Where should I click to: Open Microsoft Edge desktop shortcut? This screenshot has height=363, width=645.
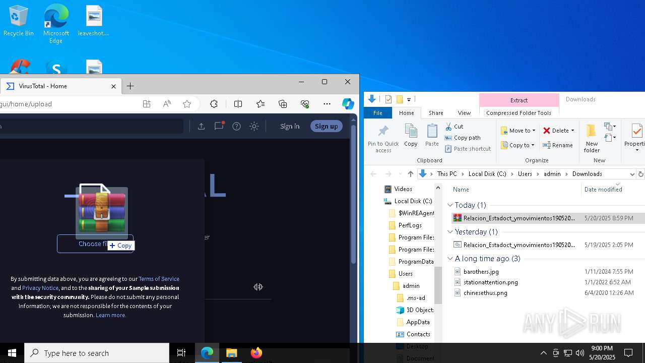(x=56, y=24)
